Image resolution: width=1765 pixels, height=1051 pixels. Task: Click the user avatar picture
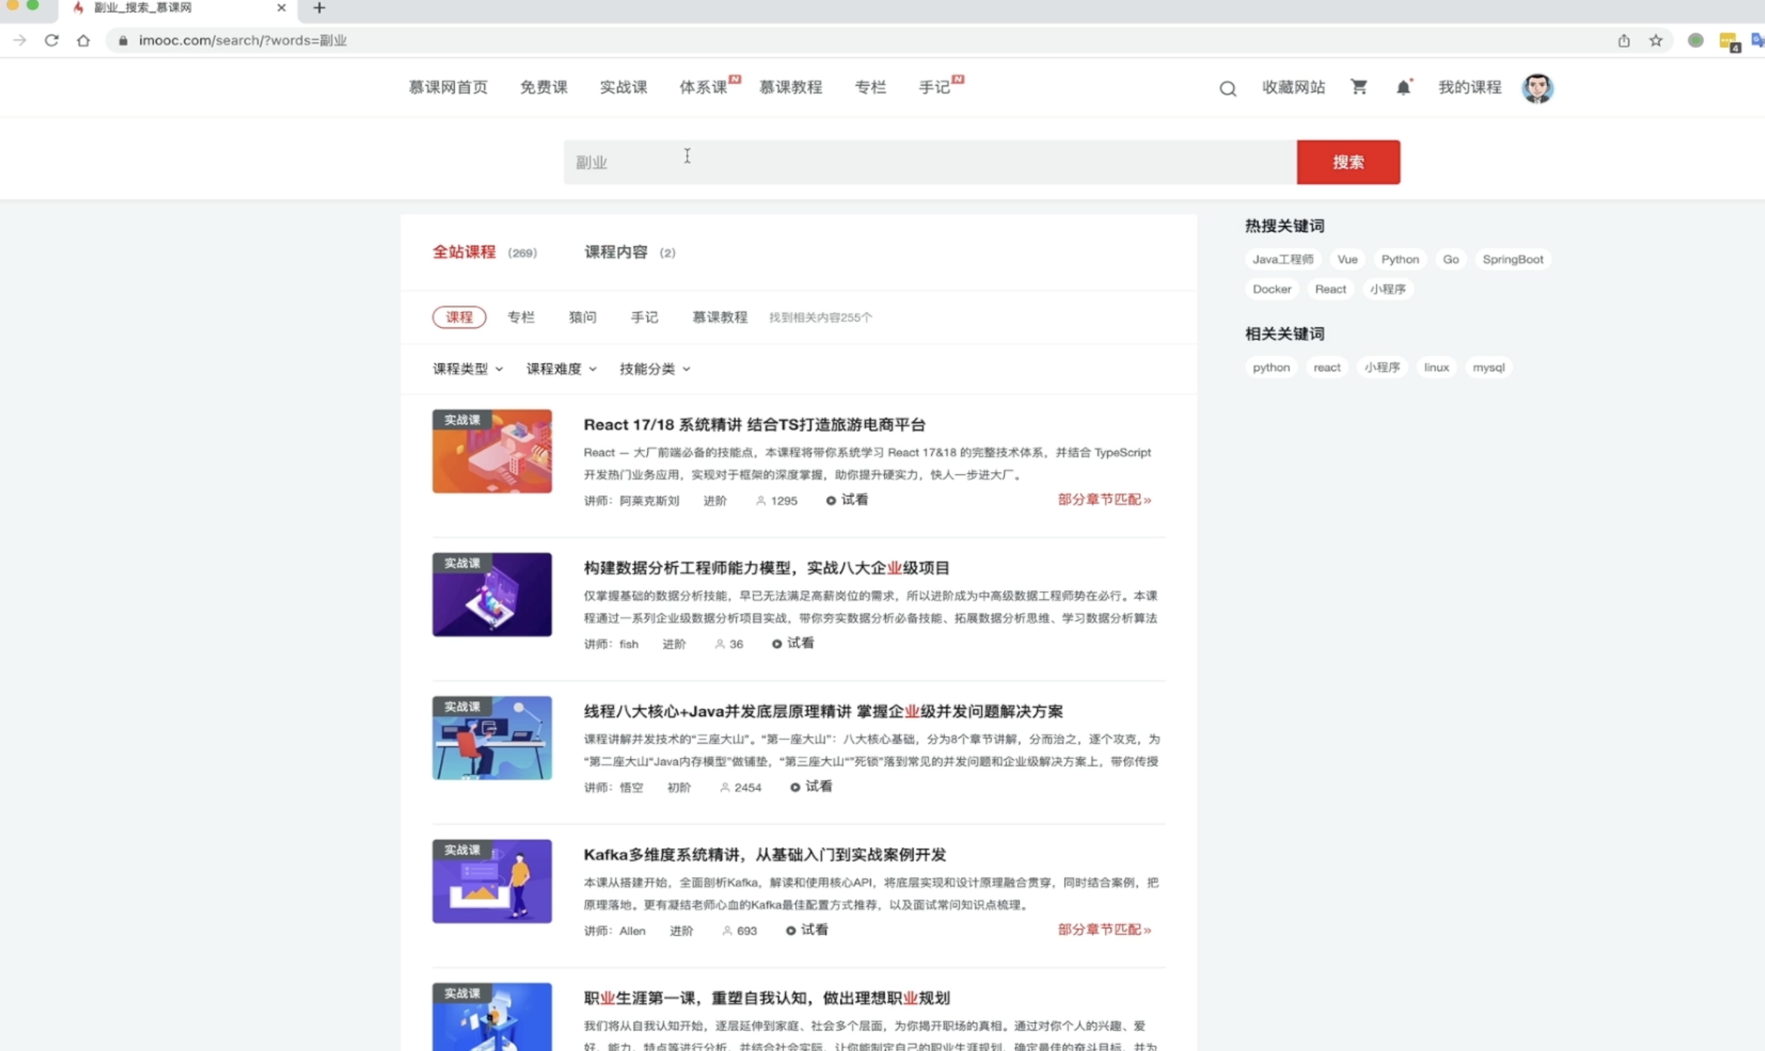click(x=1537, y=88)
